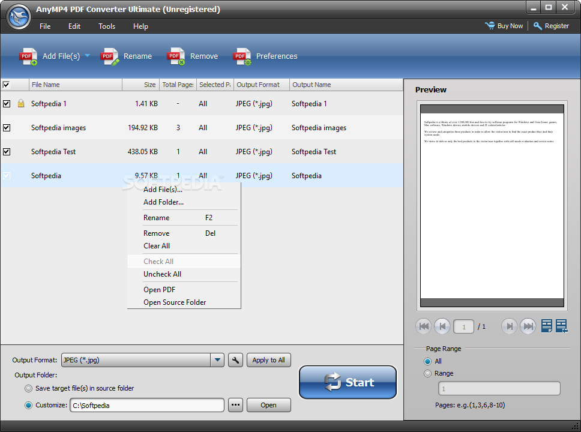The height and width of the screenshot is (432, 581).
Task: Click the Add File(s) PDF icon
Action: point(28,56)
